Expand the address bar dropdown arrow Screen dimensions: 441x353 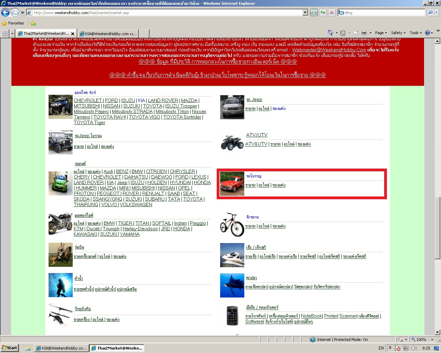click(x=305, y=13)
